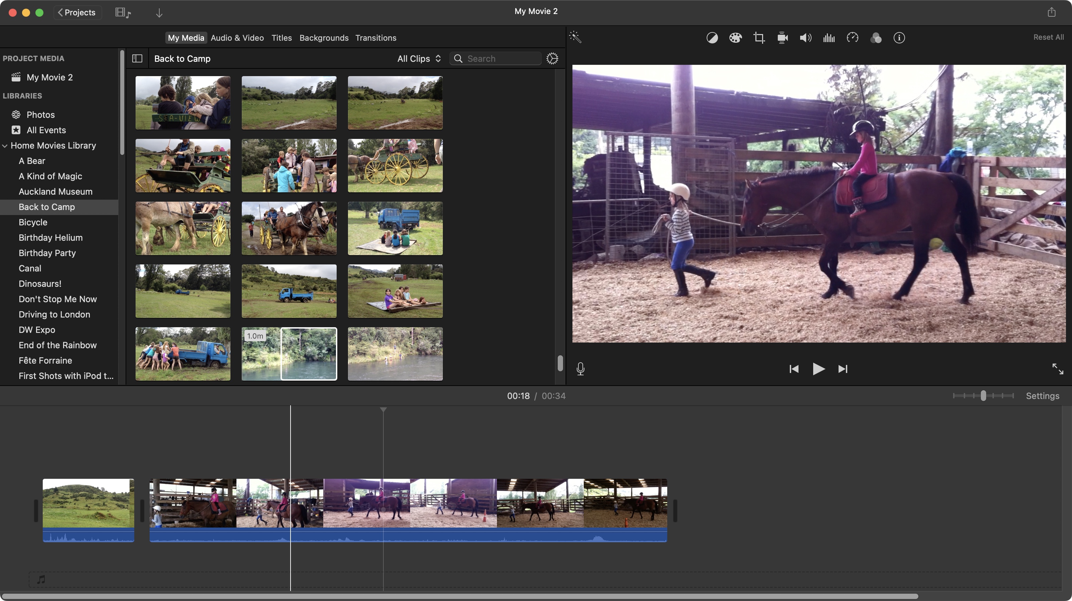Show the clip information inspector
Image resolution: width=1072 pixels, height=601 pixels.
coord(899,38)
